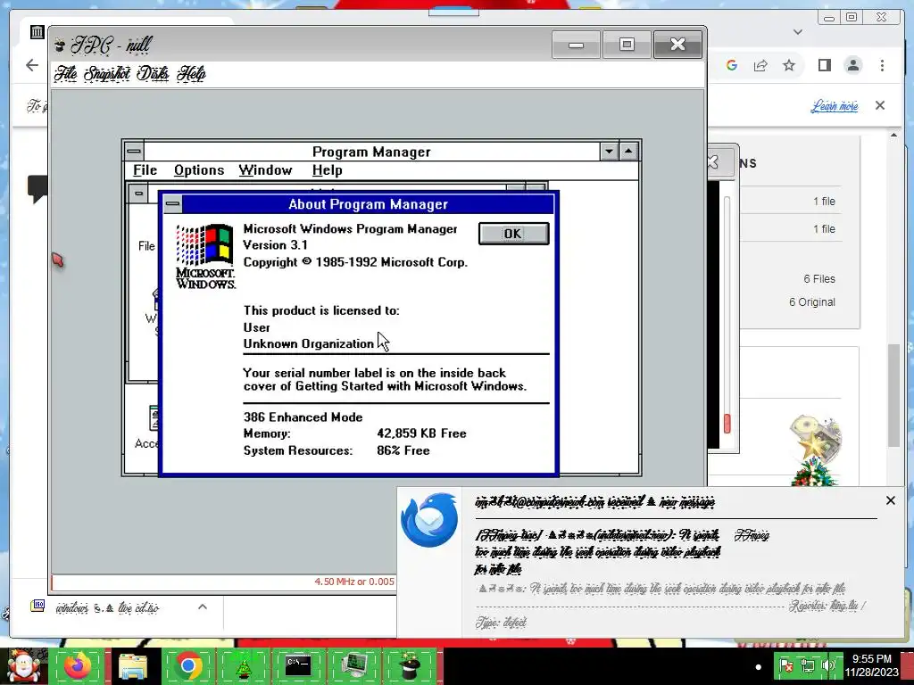
Task: Click the '6 Files' entry on the webpage
Action: (x=819, y=279)
